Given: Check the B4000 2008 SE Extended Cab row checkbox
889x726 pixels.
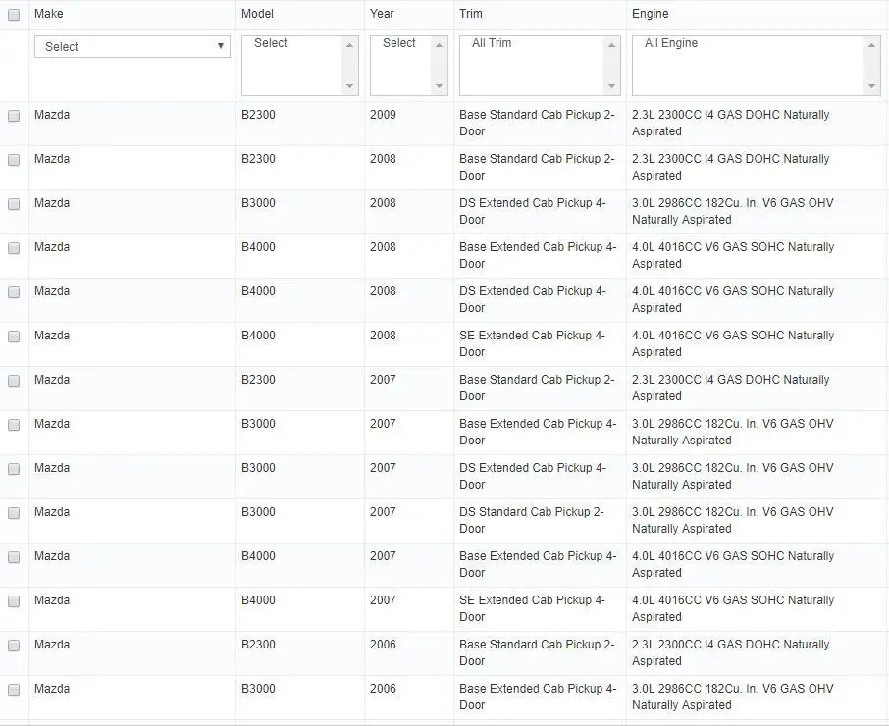Looking at the screenshot, I should pyautogui.click(x=14, y=337).
